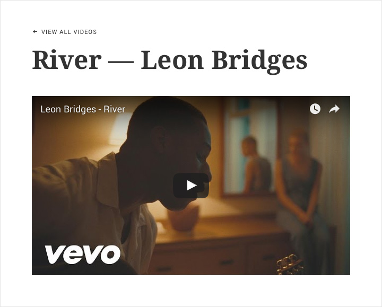This screenshot has width=382, height=307.
Task: Click the Vevo logo watermark
Action: pos(83,255)
